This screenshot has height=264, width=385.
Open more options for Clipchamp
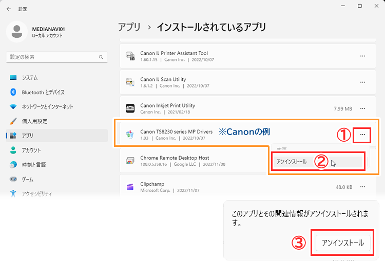pos(362,187)
